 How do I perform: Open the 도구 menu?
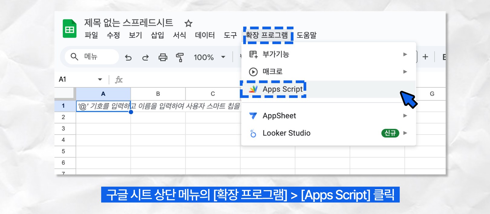230,35
